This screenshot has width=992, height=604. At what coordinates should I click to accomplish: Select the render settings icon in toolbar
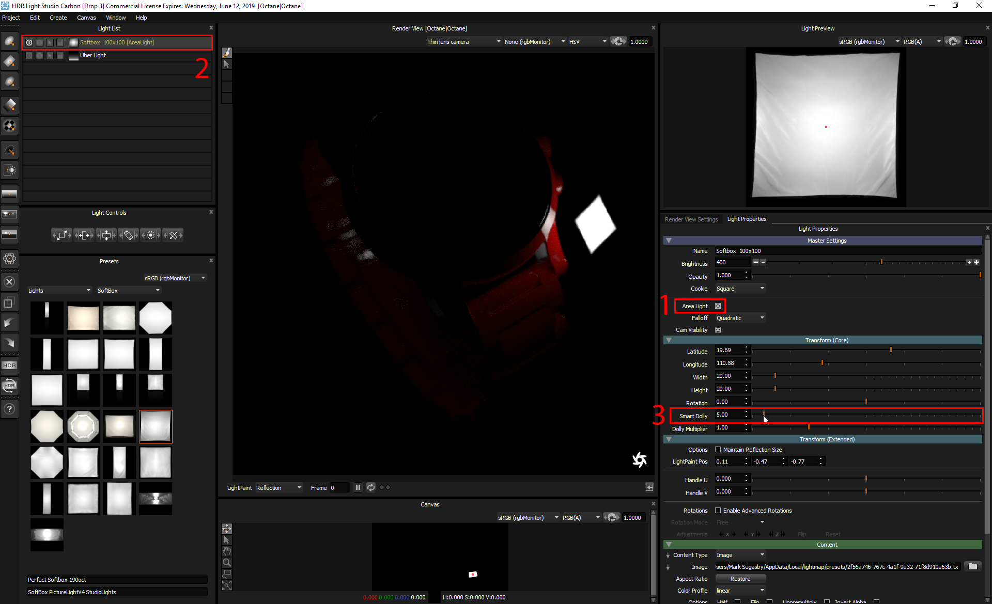[10, 257]
